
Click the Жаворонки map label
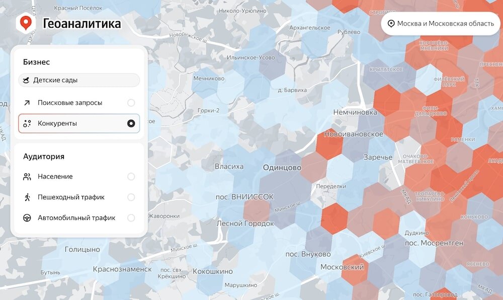[164, 216]
